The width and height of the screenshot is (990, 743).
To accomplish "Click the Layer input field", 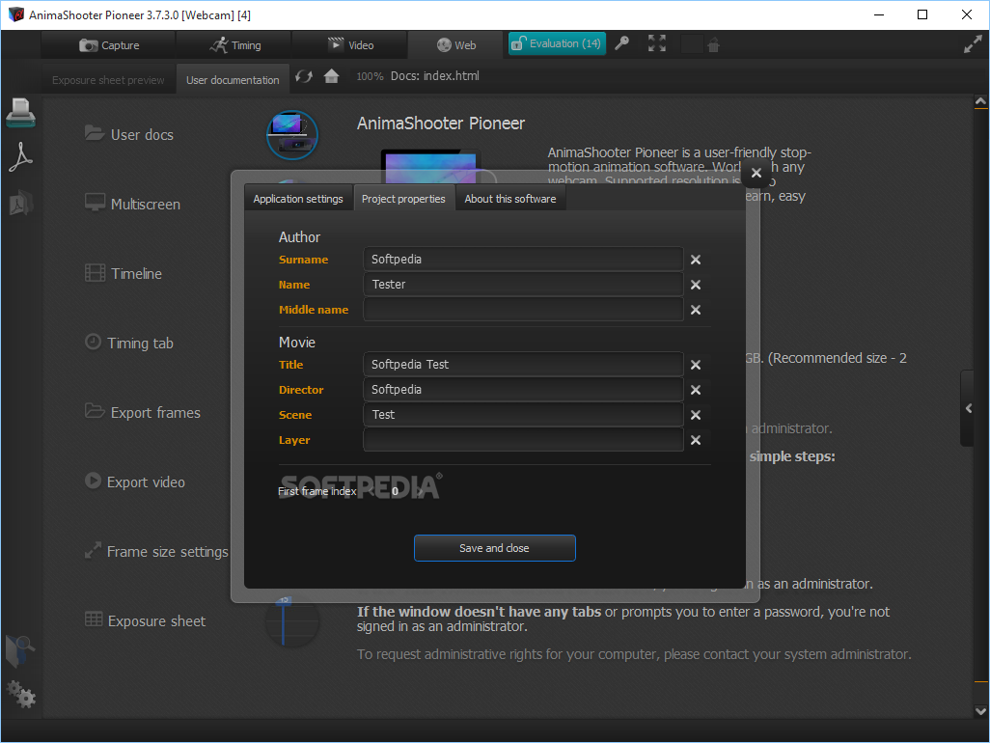I will (523, 440).
